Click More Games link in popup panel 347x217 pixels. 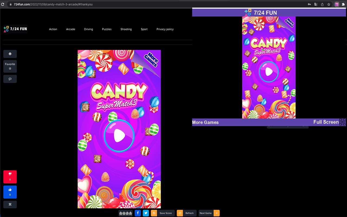coord(205,122)
